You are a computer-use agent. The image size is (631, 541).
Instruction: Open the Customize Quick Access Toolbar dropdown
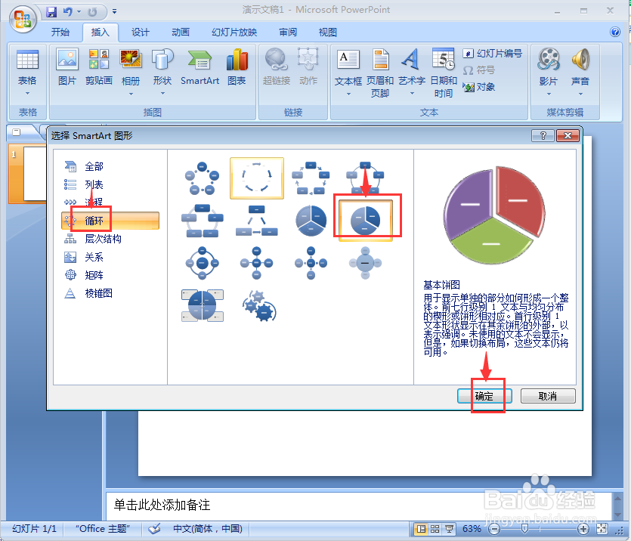(115, 11)
